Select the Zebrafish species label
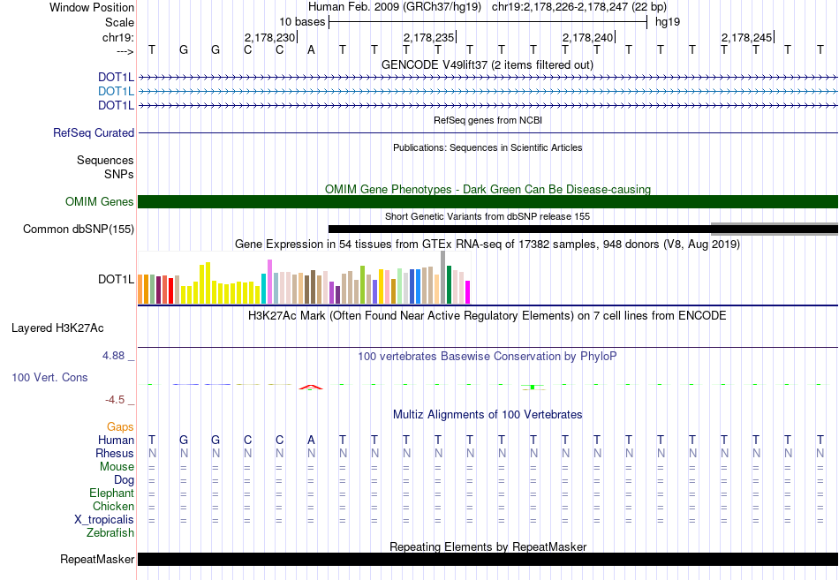 [110, 533]
